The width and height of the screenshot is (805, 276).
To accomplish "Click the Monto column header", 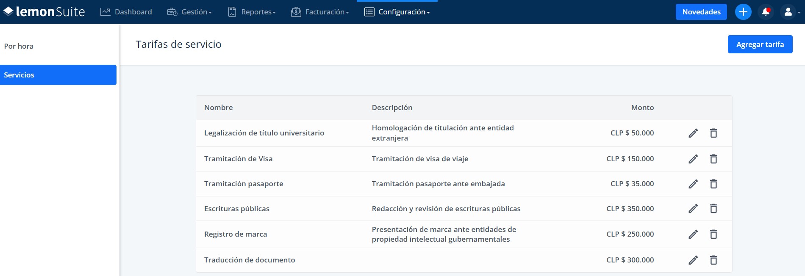I will pyautogui.click(x=642, y=108).
